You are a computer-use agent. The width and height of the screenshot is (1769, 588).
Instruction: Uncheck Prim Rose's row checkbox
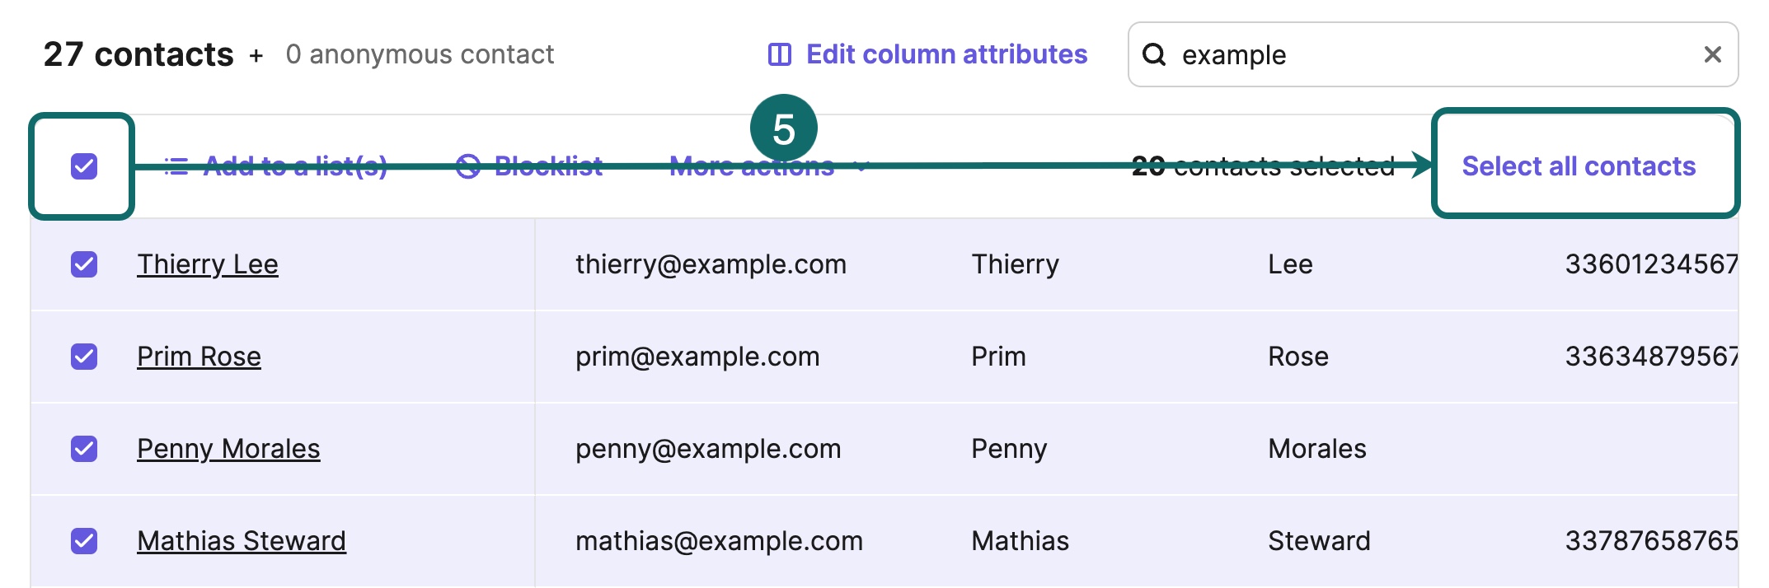coord(84,357)
